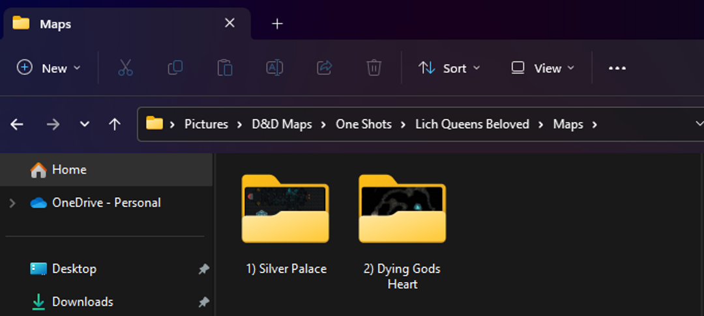Open the New dropdown menu
The image size is (704, 316).
pos(48,68)
